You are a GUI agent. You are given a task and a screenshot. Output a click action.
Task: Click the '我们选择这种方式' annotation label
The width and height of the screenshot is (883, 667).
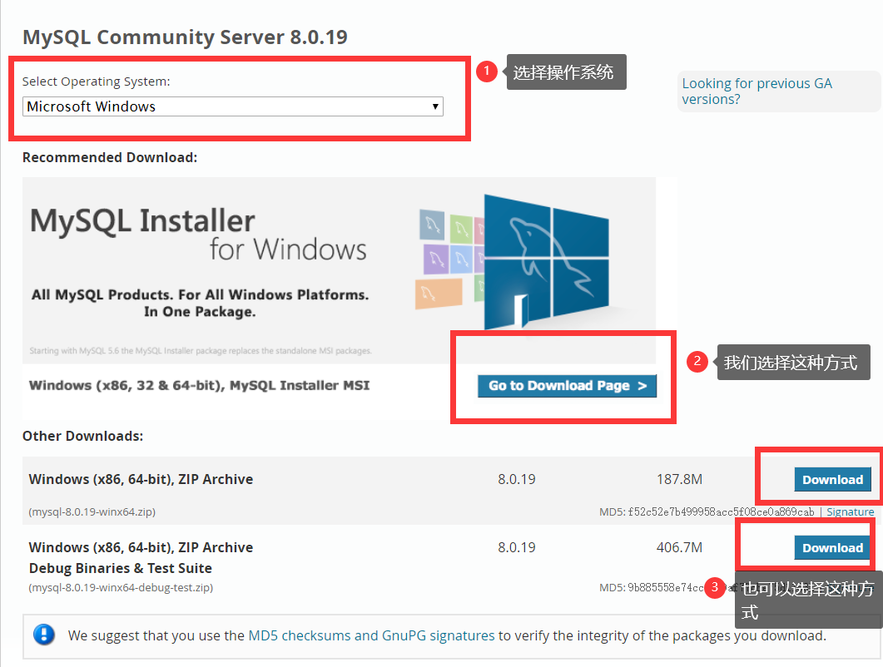click(790, 363)
